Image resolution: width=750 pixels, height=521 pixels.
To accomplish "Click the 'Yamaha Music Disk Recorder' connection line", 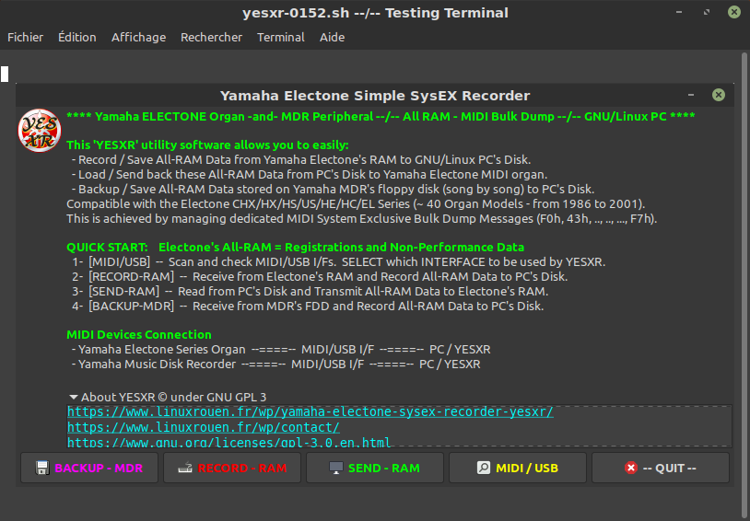I will point(276,365).
